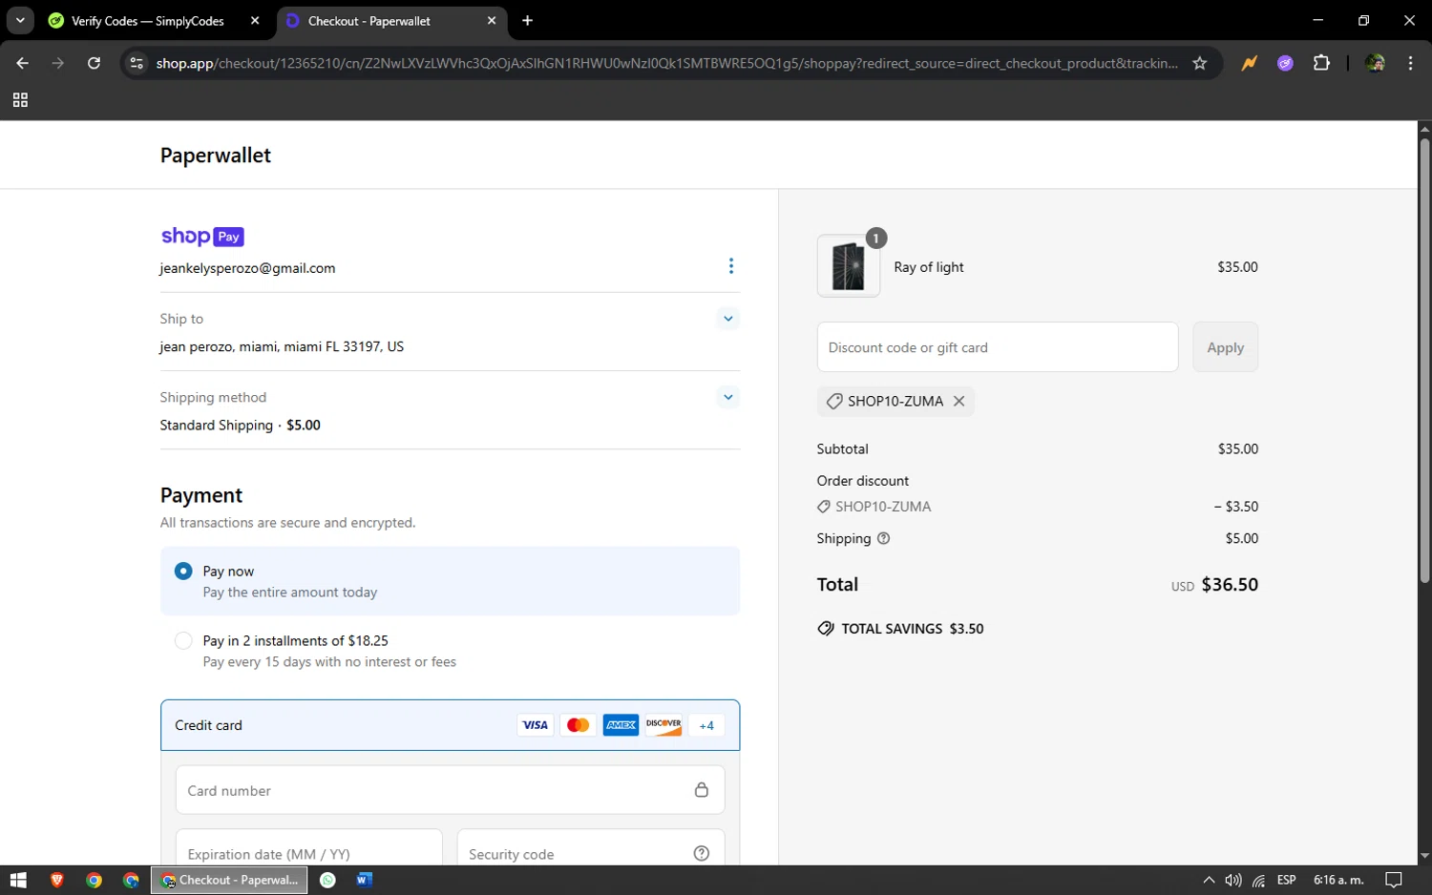Open the notification center icon
1432x895 pixels.
click(1394, 880)
